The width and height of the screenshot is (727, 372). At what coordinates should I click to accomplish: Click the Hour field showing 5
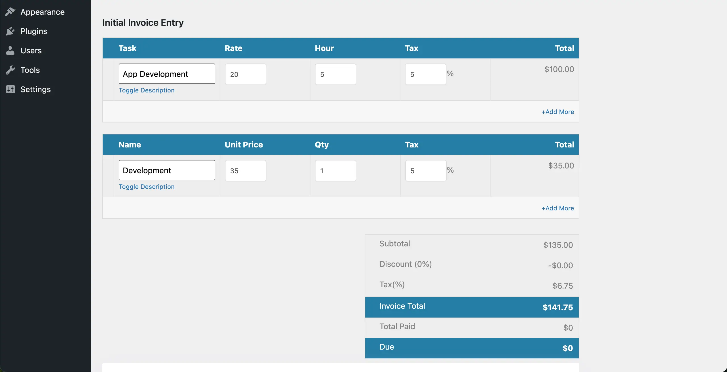pos(335,74)
